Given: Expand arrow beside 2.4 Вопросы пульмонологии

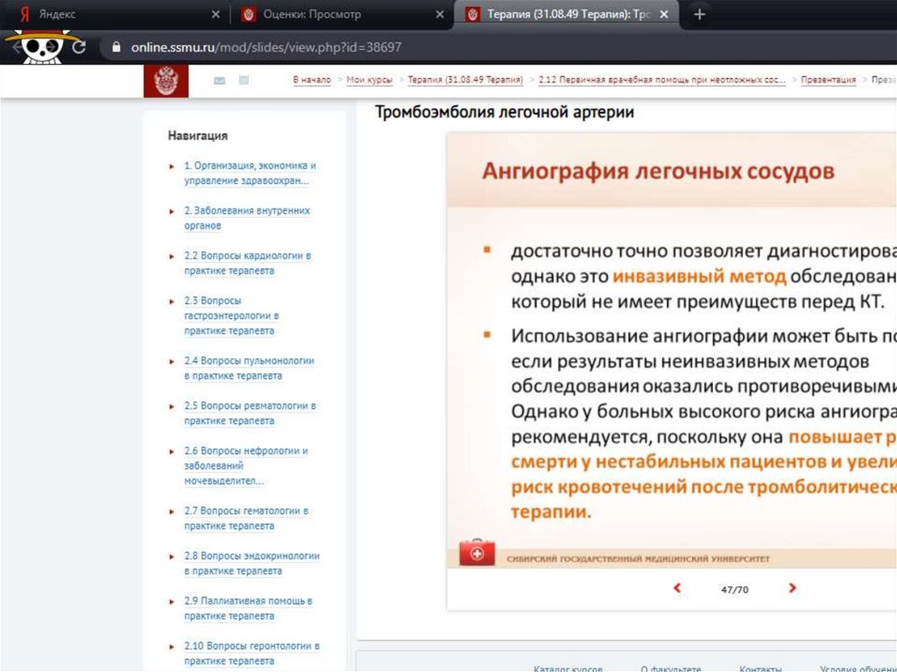Looking at the screenshot, I should (172, 362).
